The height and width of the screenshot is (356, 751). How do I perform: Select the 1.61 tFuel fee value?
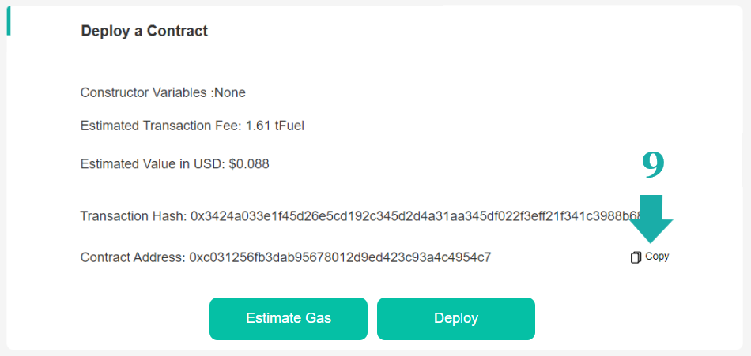click(274, 126)
